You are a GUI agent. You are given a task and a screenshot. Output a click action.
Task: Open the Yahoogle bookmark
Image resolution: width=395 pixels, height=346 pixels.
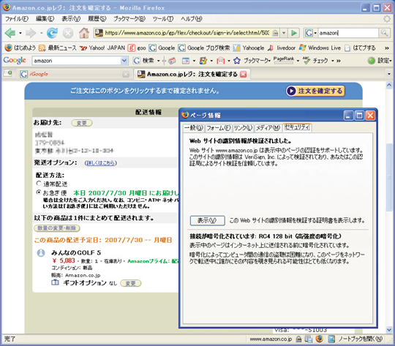pyautogui.click(x=249, y=48)
